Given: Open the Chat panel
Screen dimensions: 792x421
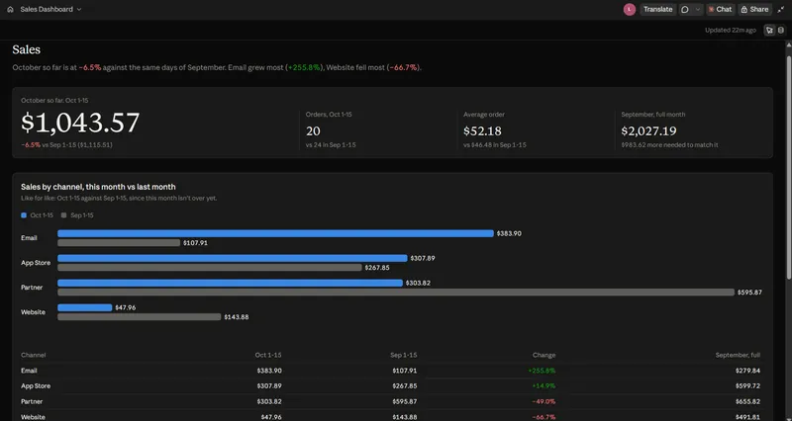Looking at the screenshot, I should (x=720, y=9).
